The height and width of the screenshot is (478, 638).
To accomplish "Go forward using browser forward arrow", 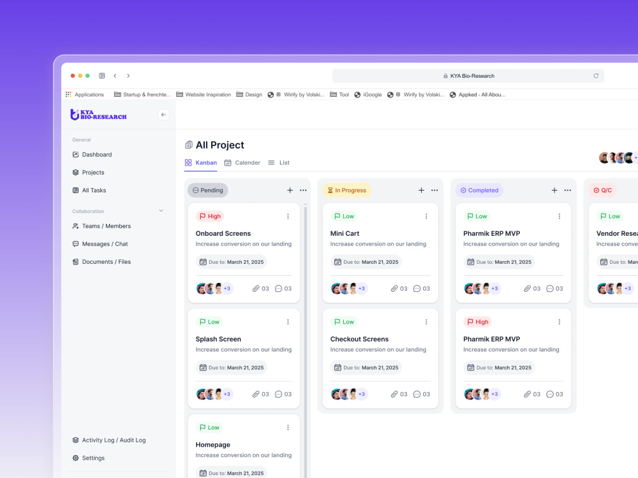I will pos(128,76).
